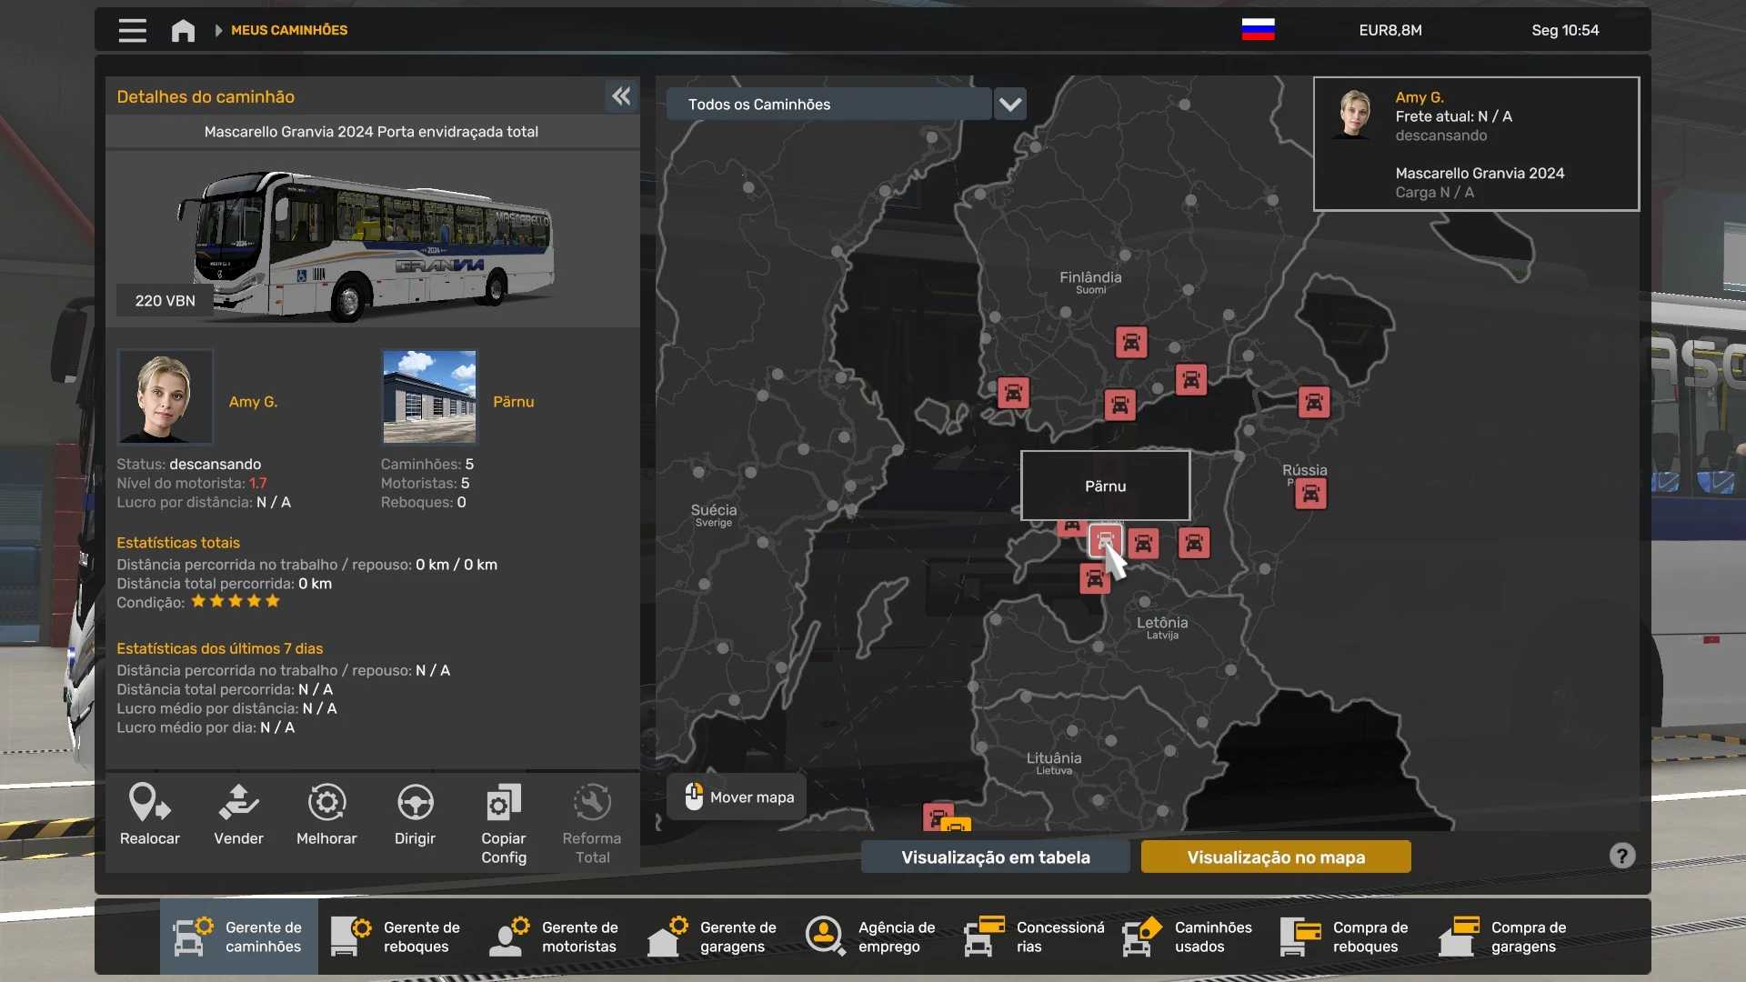Viewport: 1746px width, 982px height.
Task: Collapse the Detalhes do caminhão panel
Action: (x=621, y=96)
